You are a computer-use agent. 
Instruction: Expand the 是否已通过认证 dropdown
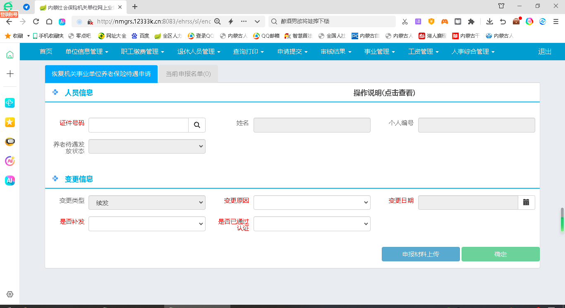312,224
